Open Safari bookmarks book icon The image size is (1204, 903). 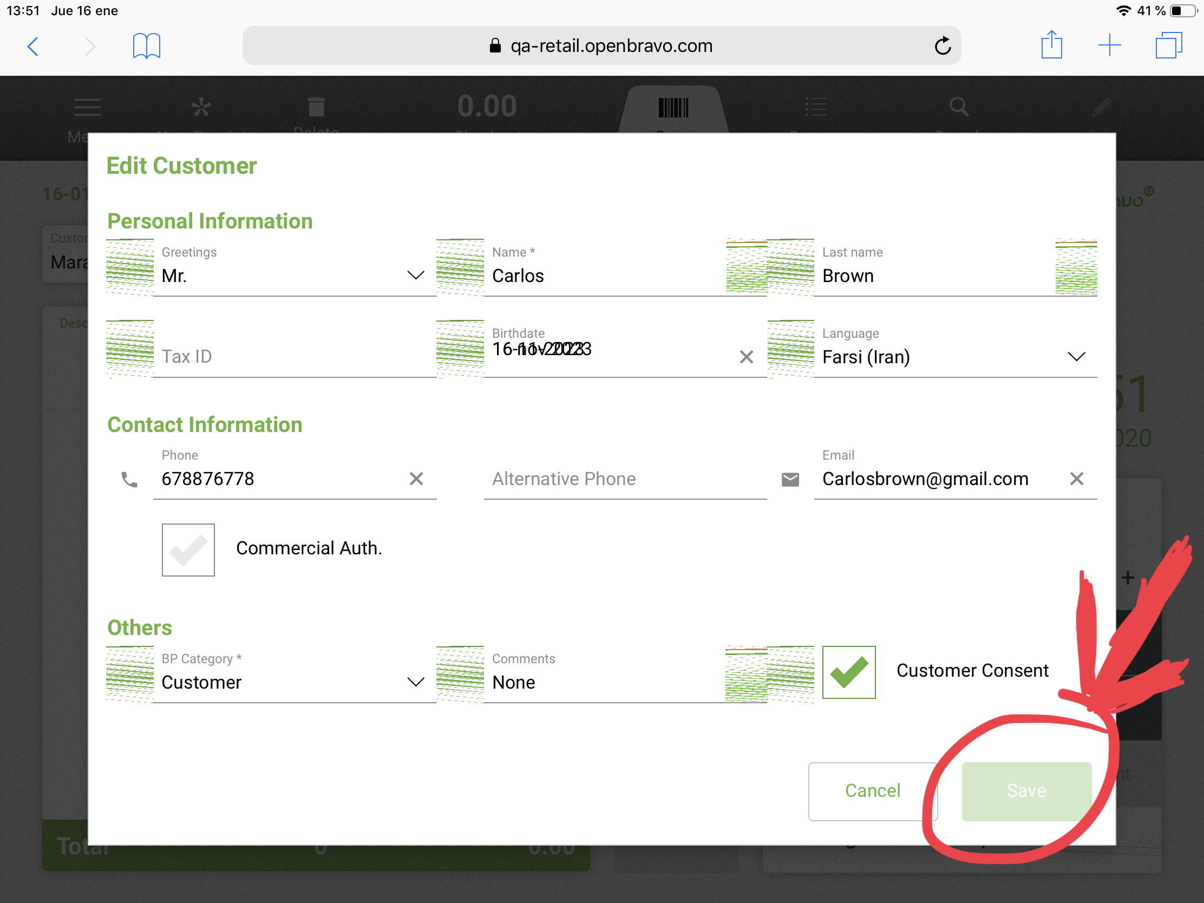pos(146,45)
